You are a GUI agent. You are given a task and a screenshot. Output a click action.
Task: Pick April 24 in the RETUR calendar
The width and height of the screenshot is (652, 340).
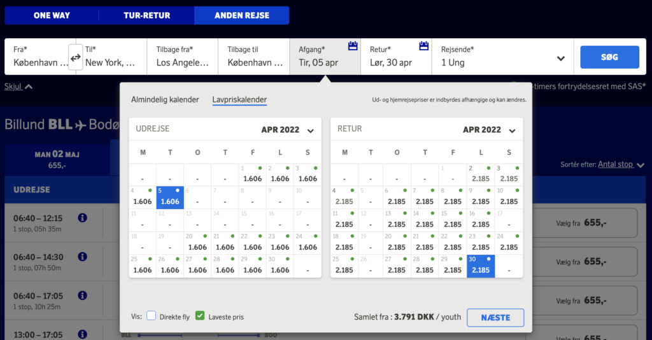509,243
